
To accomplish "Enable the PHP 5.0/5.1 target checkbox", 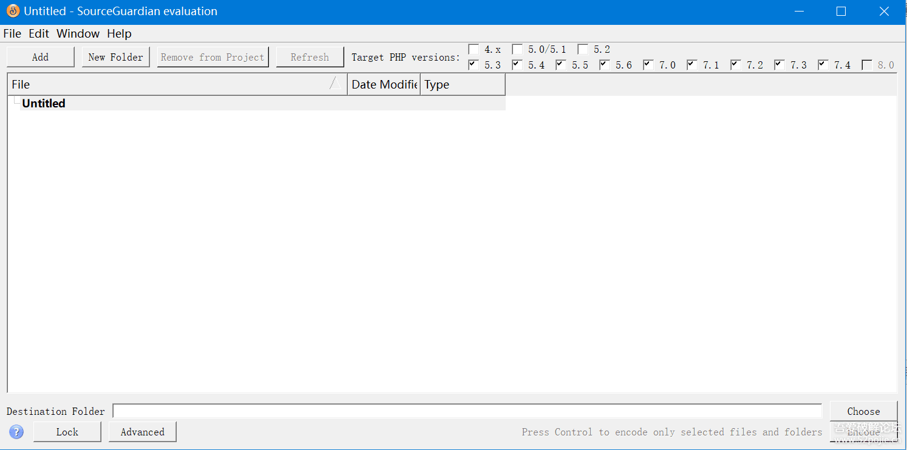I will coord(517,49).
